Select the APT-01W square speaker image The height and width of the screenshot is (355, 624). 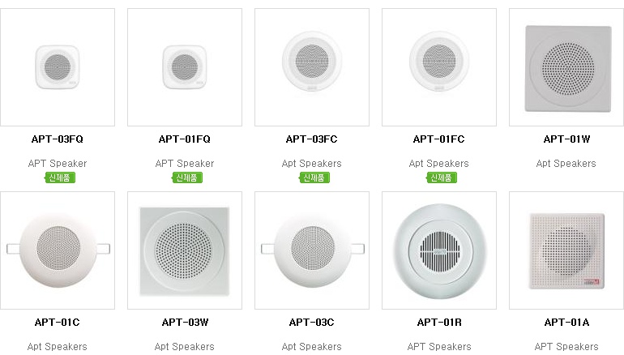566,67
